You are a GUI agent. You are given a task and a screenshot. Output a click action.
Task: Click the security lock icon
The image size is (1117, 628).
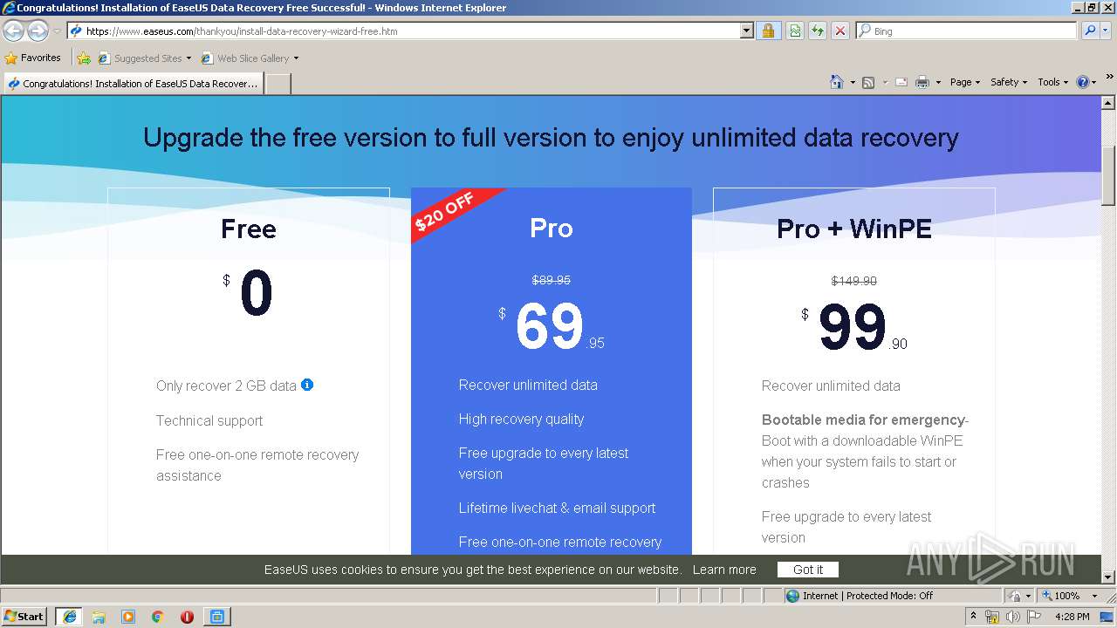768,31
